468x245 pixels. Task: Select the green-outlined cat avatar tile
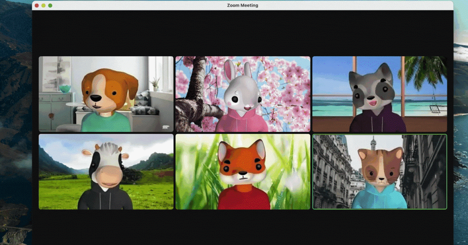coord(379,172)
